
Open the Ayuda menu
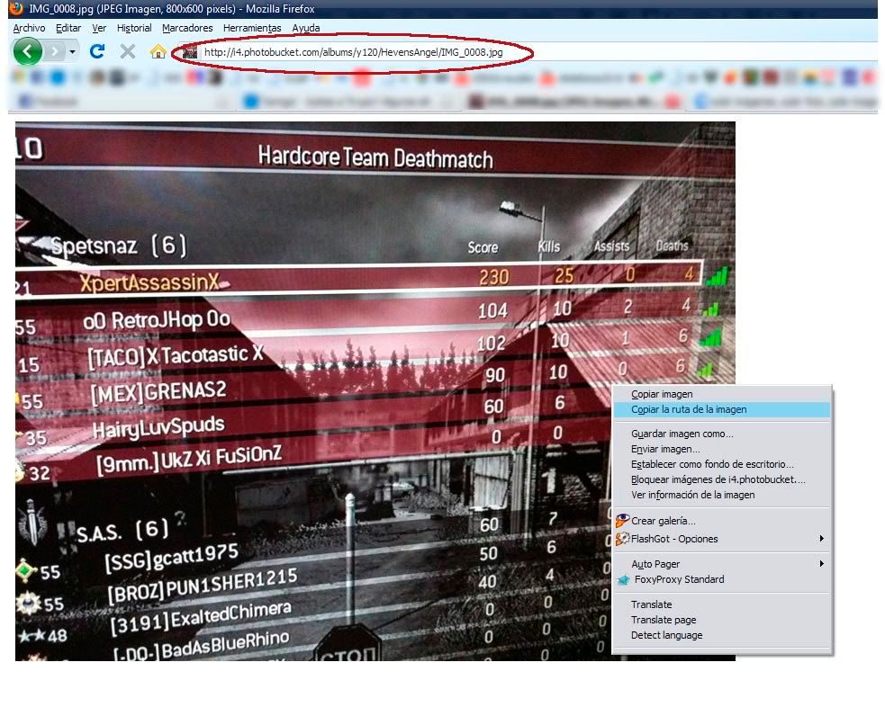tap(306, 28)
